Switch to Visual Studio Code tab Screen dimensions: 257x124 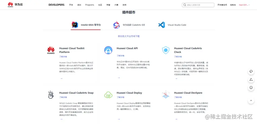(x=172, y=25)
